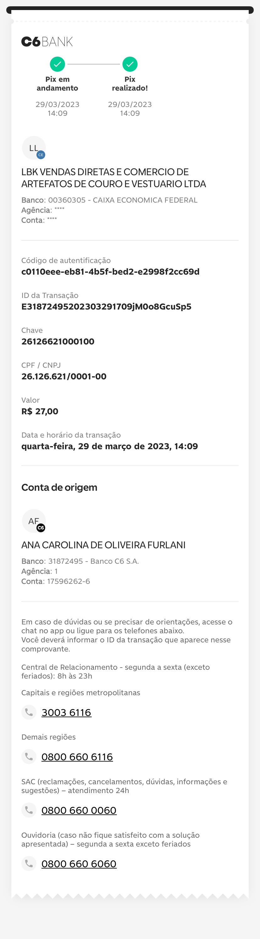Call the 3003 6116 phone link

pos(67,713)
